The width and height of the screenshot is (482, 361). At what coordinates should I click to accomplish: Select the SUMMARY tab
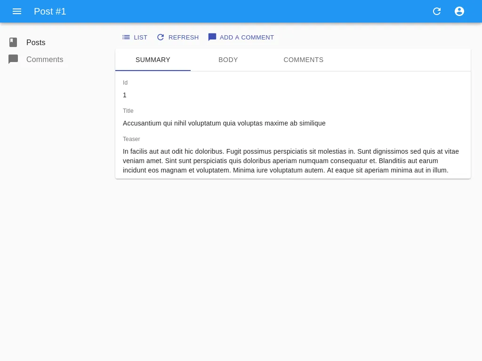point(153,60)
